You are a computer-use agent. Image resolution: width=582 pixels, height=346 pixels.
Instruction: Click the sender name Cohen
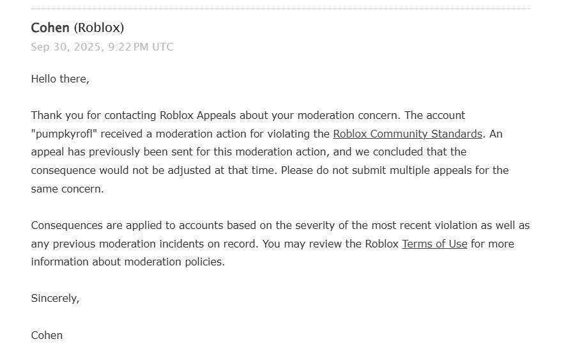click(x=50, y=28)
